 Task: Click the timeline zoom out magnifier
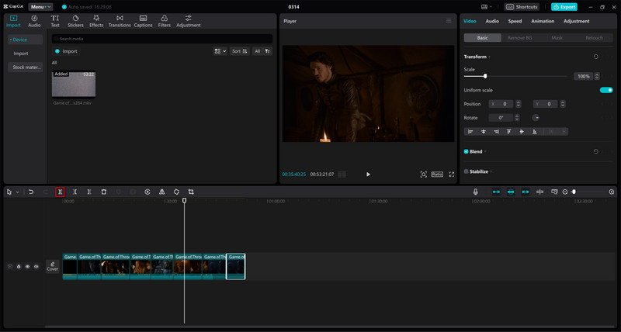pos(565,192)
